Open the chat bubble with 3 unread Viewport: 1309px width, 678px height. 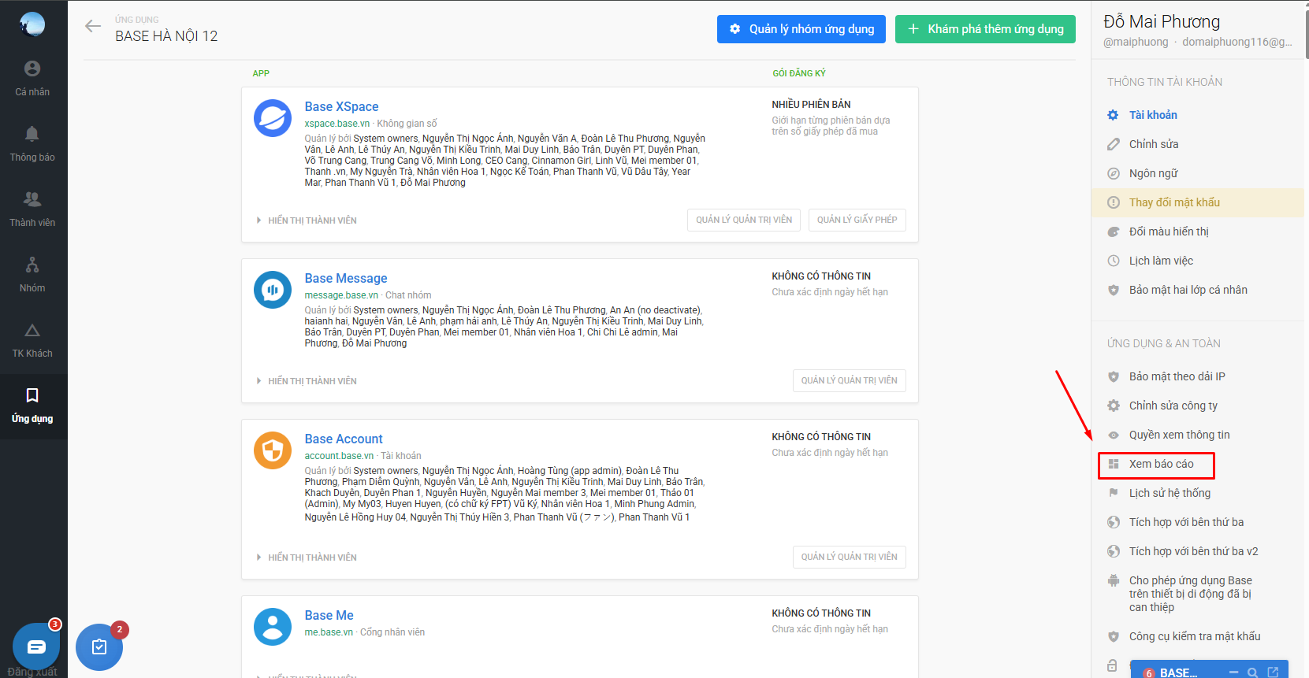36,647
